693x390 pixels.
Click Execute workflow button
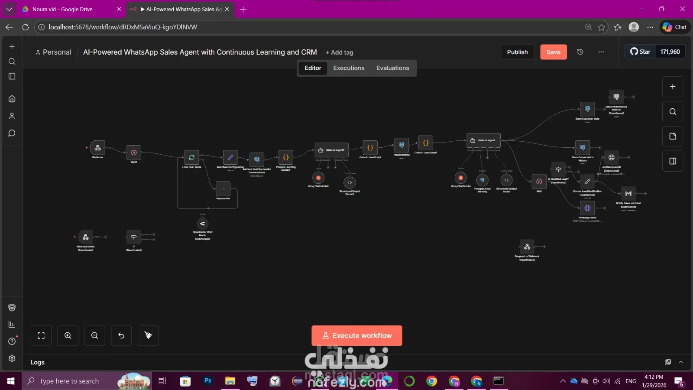(357, 335)
